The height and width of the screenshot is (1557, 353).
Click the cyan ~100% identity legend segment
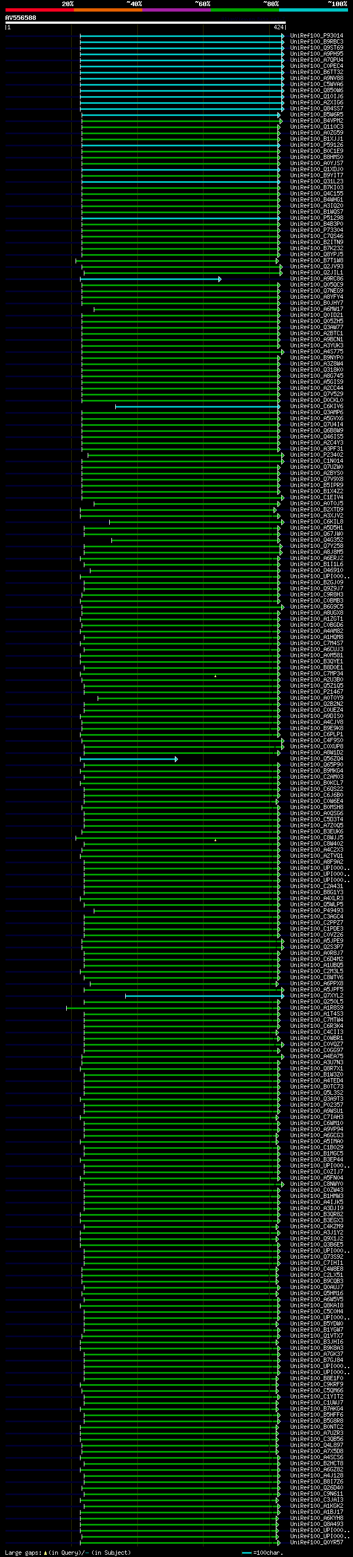(x=313, y=10)
